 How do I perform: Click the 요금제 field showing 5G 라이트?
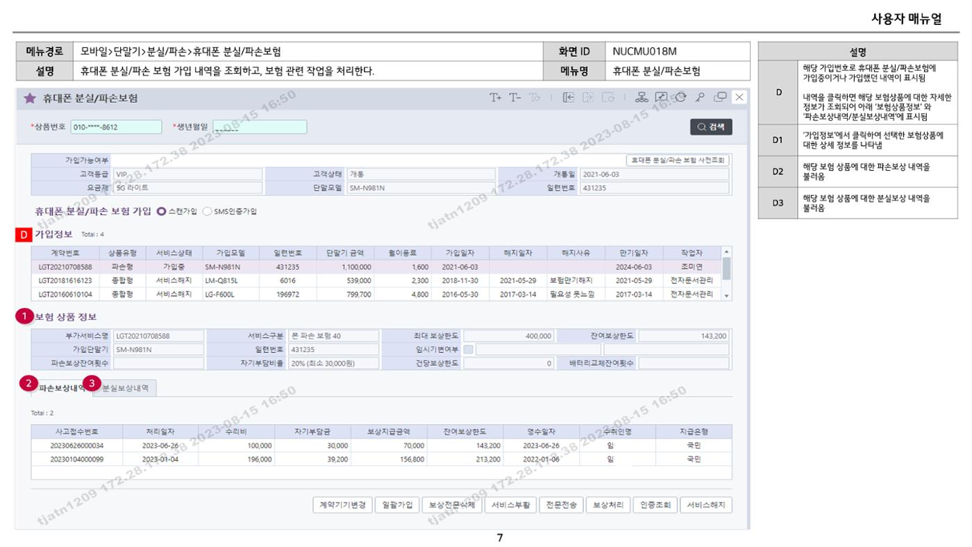click(187, 187)
